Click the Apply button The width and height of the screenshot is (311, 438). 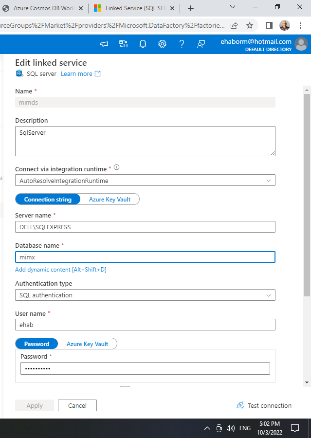pyautogui.click(x=35, y=405)
